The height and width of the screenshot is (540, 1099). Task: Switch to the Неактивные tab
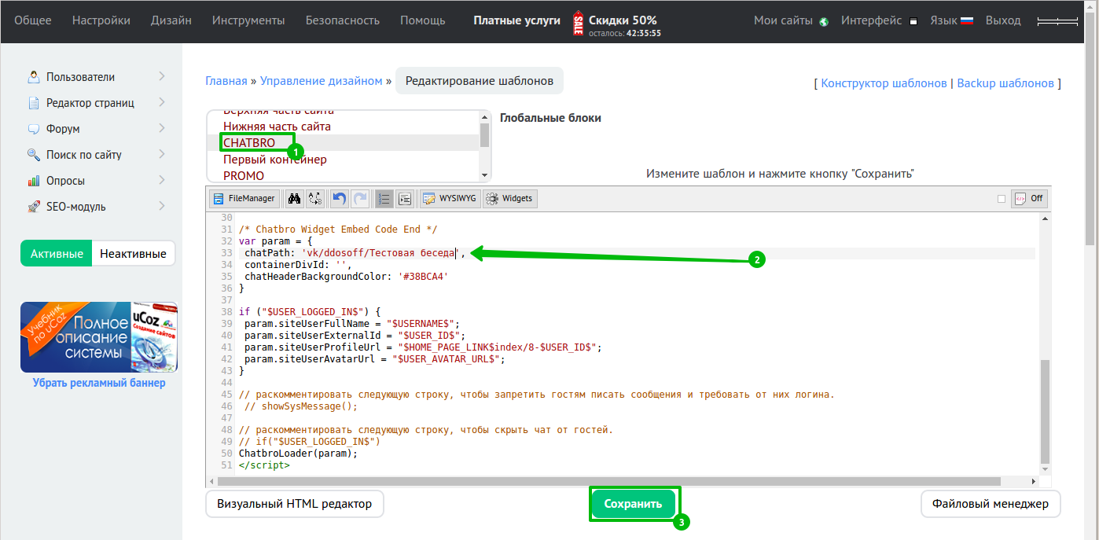(133, 254)
